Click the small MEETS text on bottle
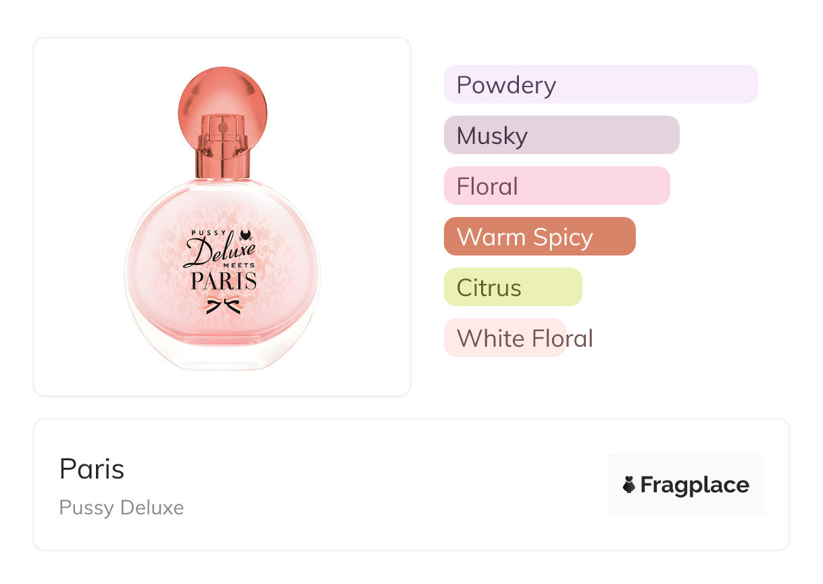Screen dimensions: 823x584 (239, 266)
